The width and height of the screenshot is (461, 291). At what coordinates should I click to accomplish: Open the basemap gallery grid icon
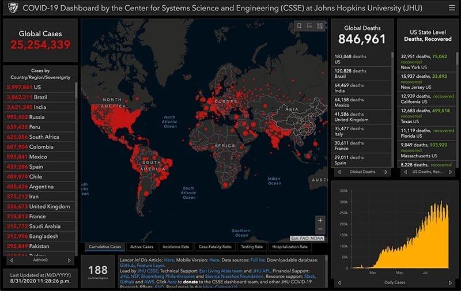coord(320,26)
